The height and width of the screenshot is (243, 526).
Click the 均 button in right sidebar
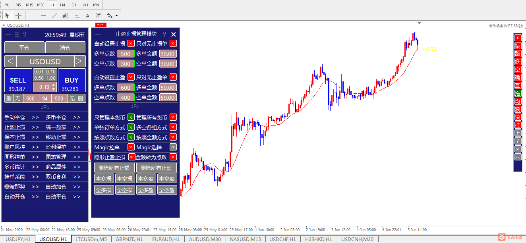tap(518, 101)
